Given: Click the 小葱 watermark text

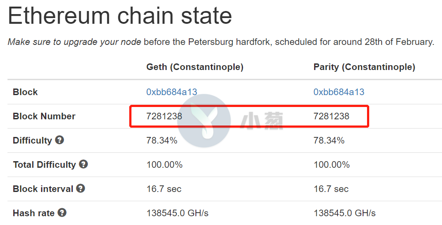Looking at the screenshot, I should pyautogui.click(x=261, y=120).
